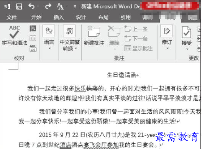The height and width of the screenshot is (149, 202).
Task: Toggle 显示批注 show comments
Action: [x=139, y=48]
